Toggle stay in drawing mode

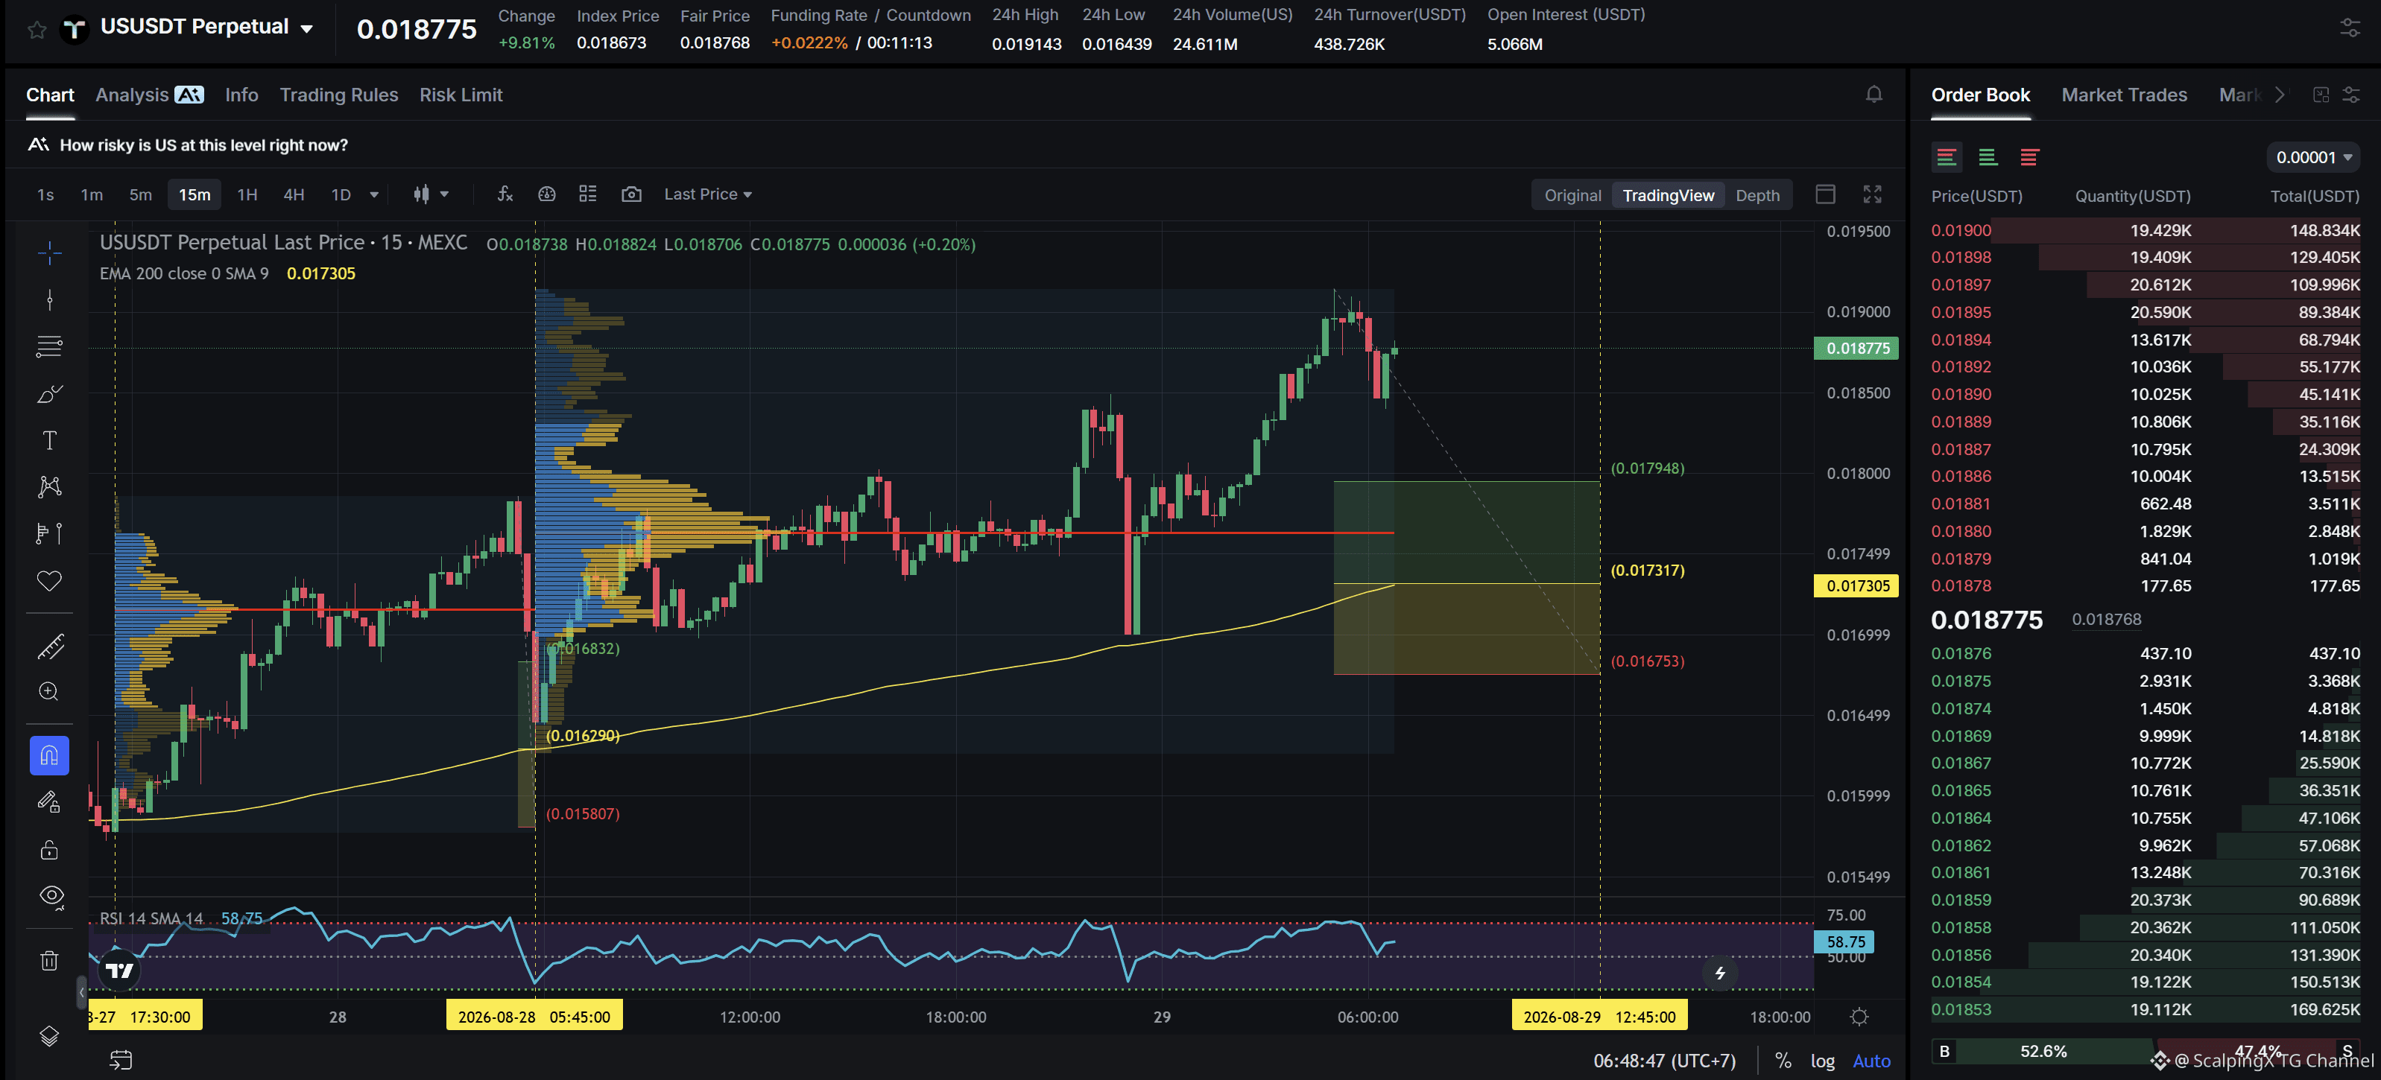[x=50, y=803]
